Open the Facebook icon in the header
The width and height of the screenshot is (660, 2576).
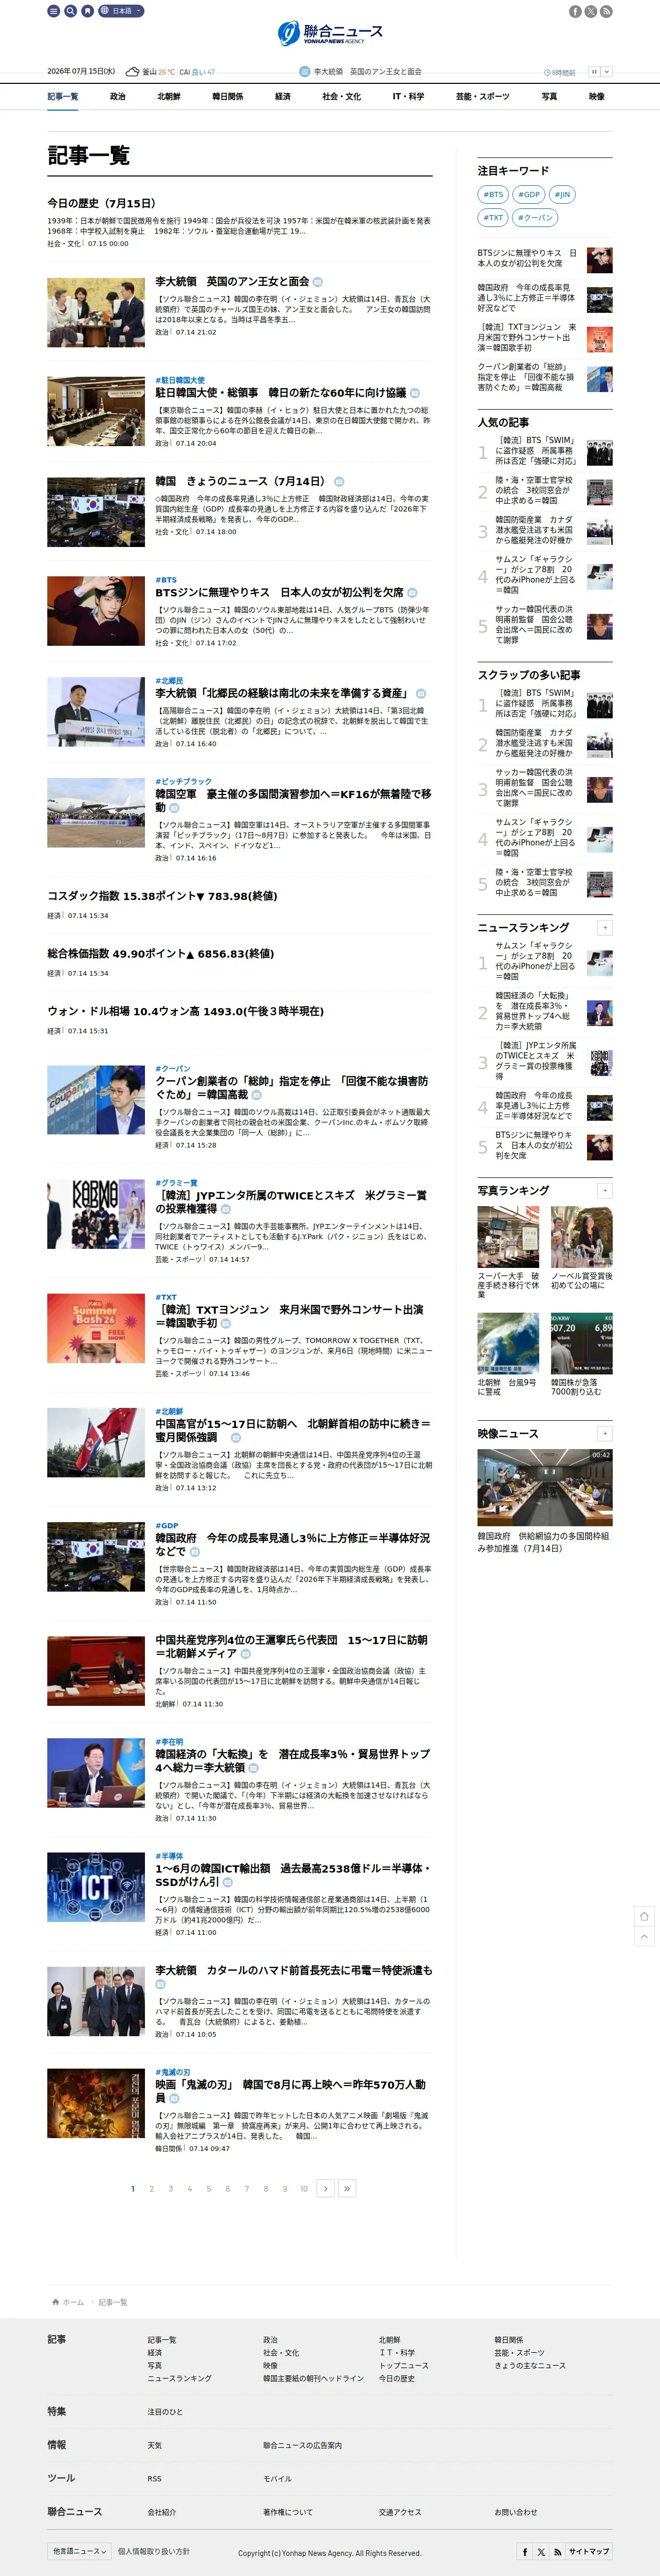click(575, 12)
